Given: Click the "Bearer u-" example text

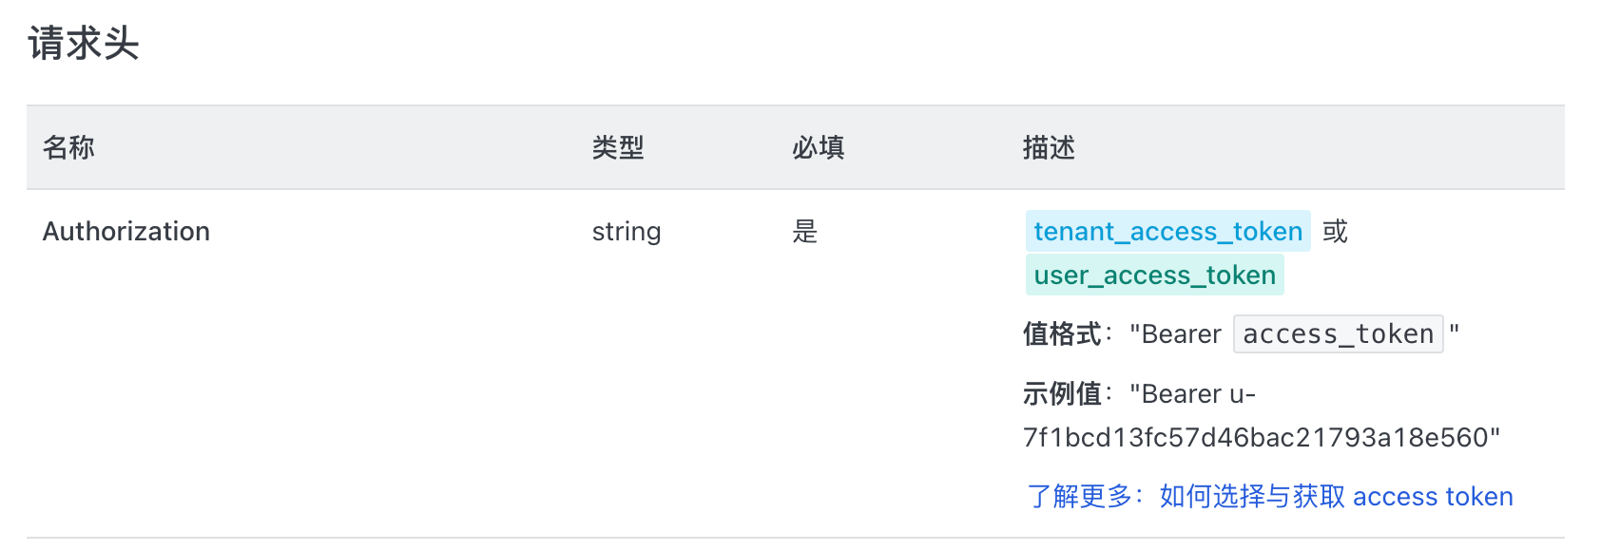Looking at the screenshot, I should pos(1192,393).
